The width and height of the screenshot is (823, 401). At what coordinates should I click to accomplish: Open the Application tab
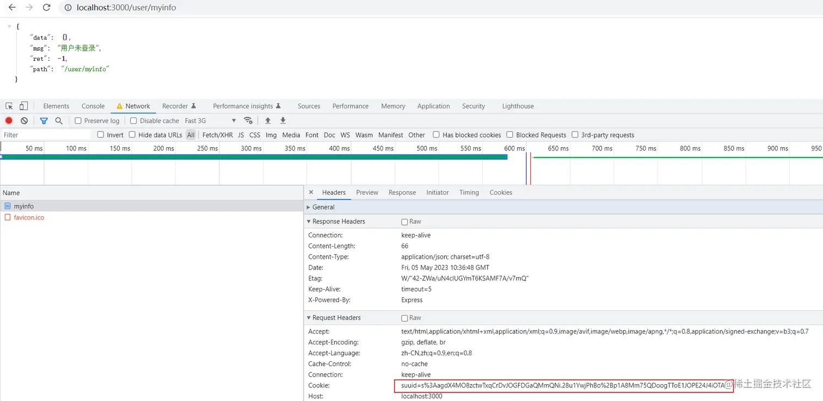point(433,106)
